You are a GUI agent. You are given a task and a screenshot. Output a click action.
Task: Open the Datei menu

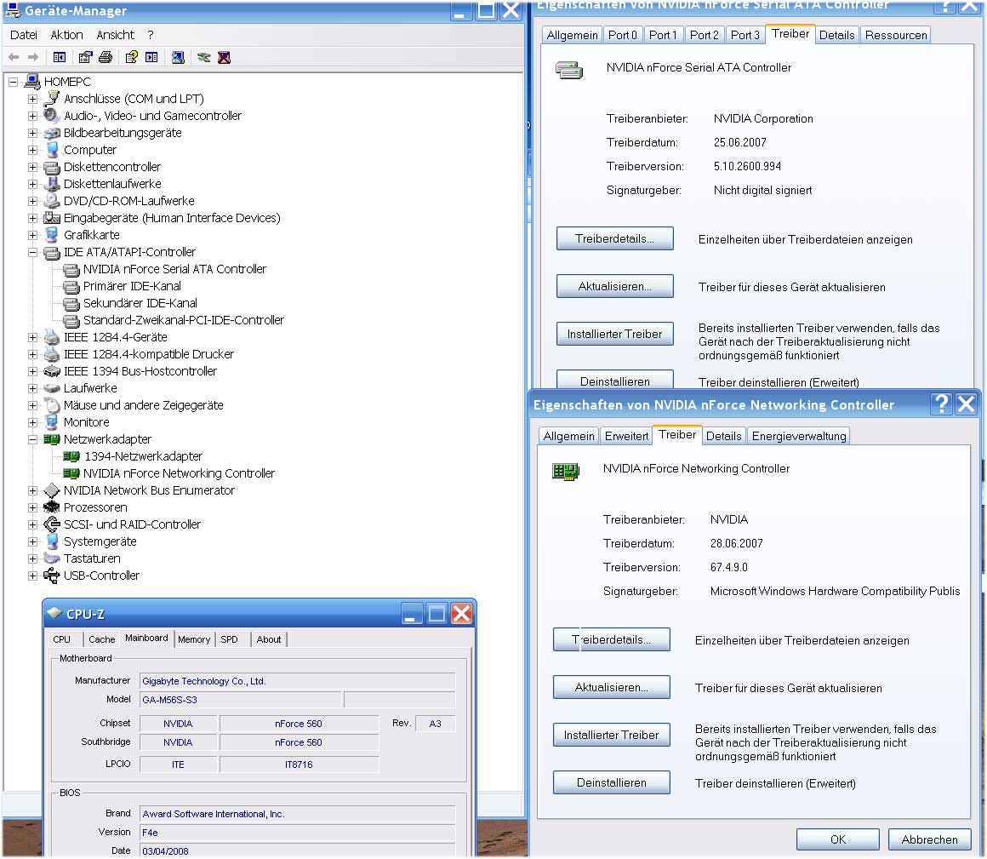click(23, 35)
